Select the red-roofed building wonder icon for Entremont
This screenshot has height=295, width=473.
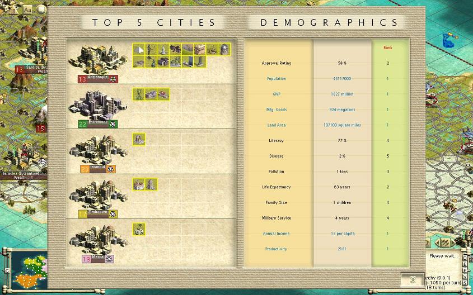pos(163,94)
